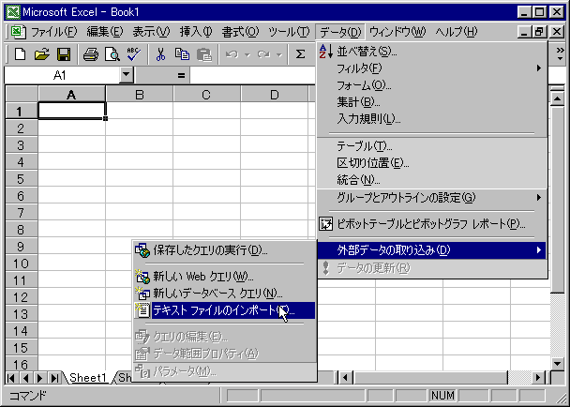Run the ABC spelling check icon

[133, 54]
